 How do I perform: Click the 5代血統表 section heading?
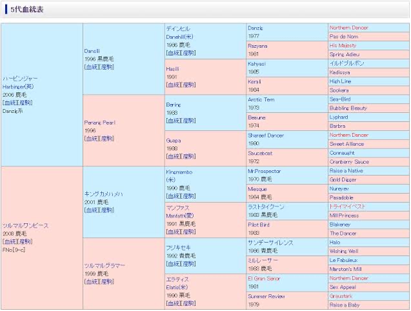(26, 8)
